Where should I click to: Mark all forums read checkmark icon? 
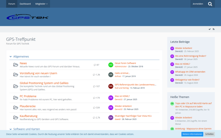pos(210,29)
